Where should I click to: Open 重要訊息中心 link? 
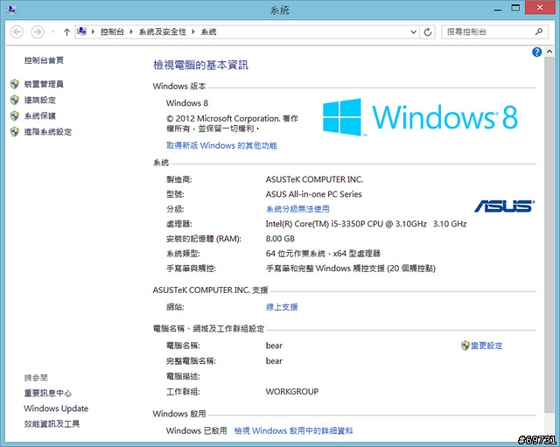48,393
